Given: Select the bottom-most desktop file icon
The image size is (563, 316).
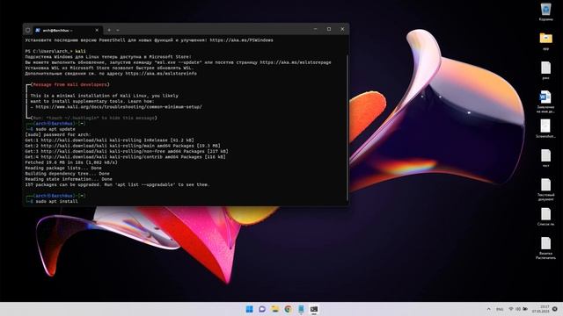Looking at the screenshot, I should 545,248.
